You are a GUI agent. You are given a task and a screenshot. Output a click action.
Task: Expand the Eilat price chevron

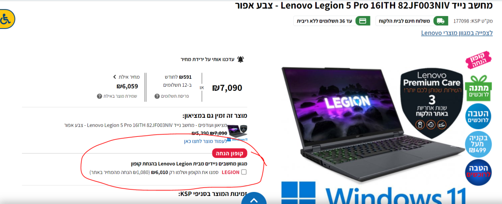tap(115, 77)
